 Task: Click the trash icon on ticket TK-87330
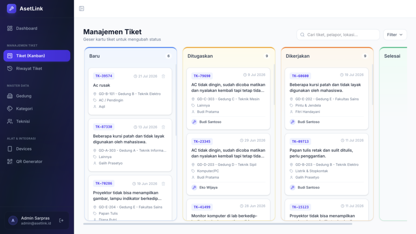click(x=163, y=127)
